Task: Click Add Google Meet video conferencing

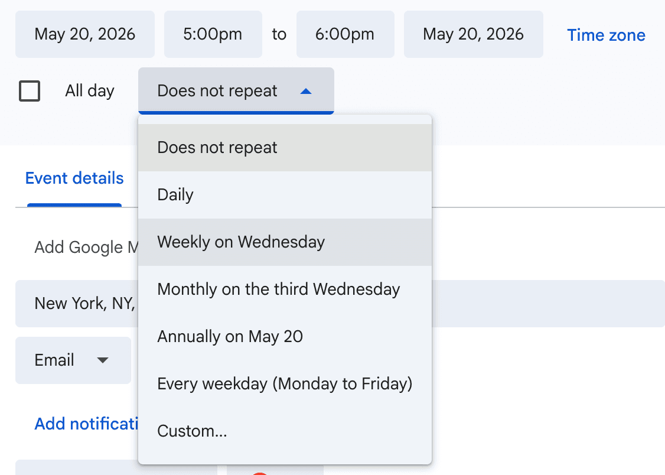Action: tap(84, 247)
